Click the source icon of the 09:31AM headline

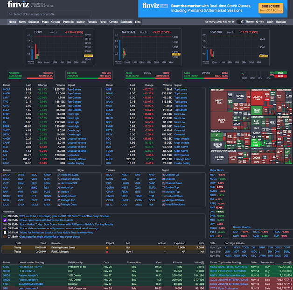click(5, 228)
